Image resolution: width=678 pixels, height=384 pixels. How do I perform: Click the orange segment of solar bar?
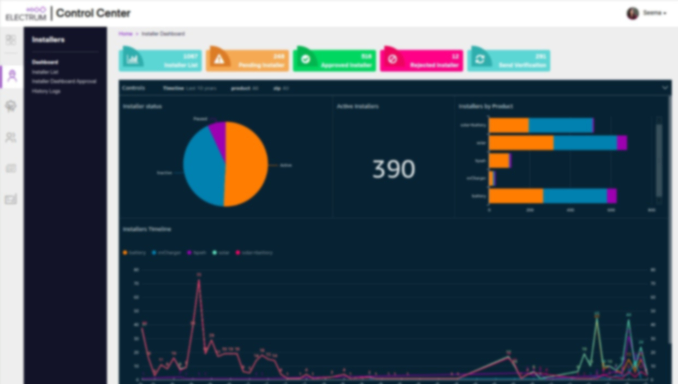521,143
